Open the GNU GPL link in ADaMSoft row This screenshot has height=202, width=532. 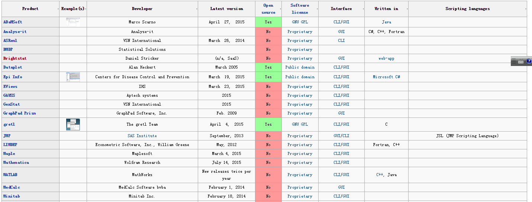coord(300,22)
